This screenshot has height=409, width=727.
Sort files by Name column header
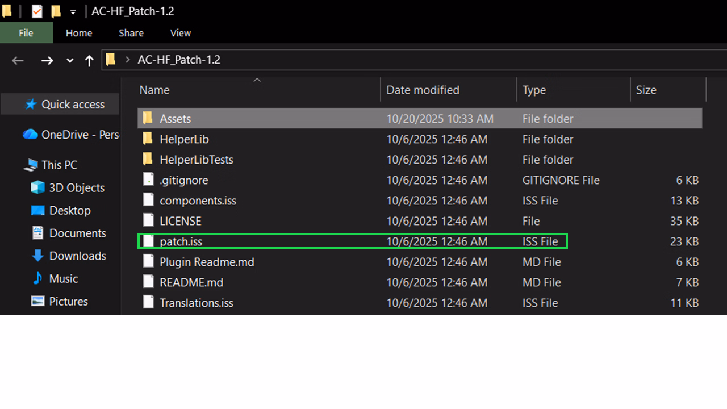[154, 90]
